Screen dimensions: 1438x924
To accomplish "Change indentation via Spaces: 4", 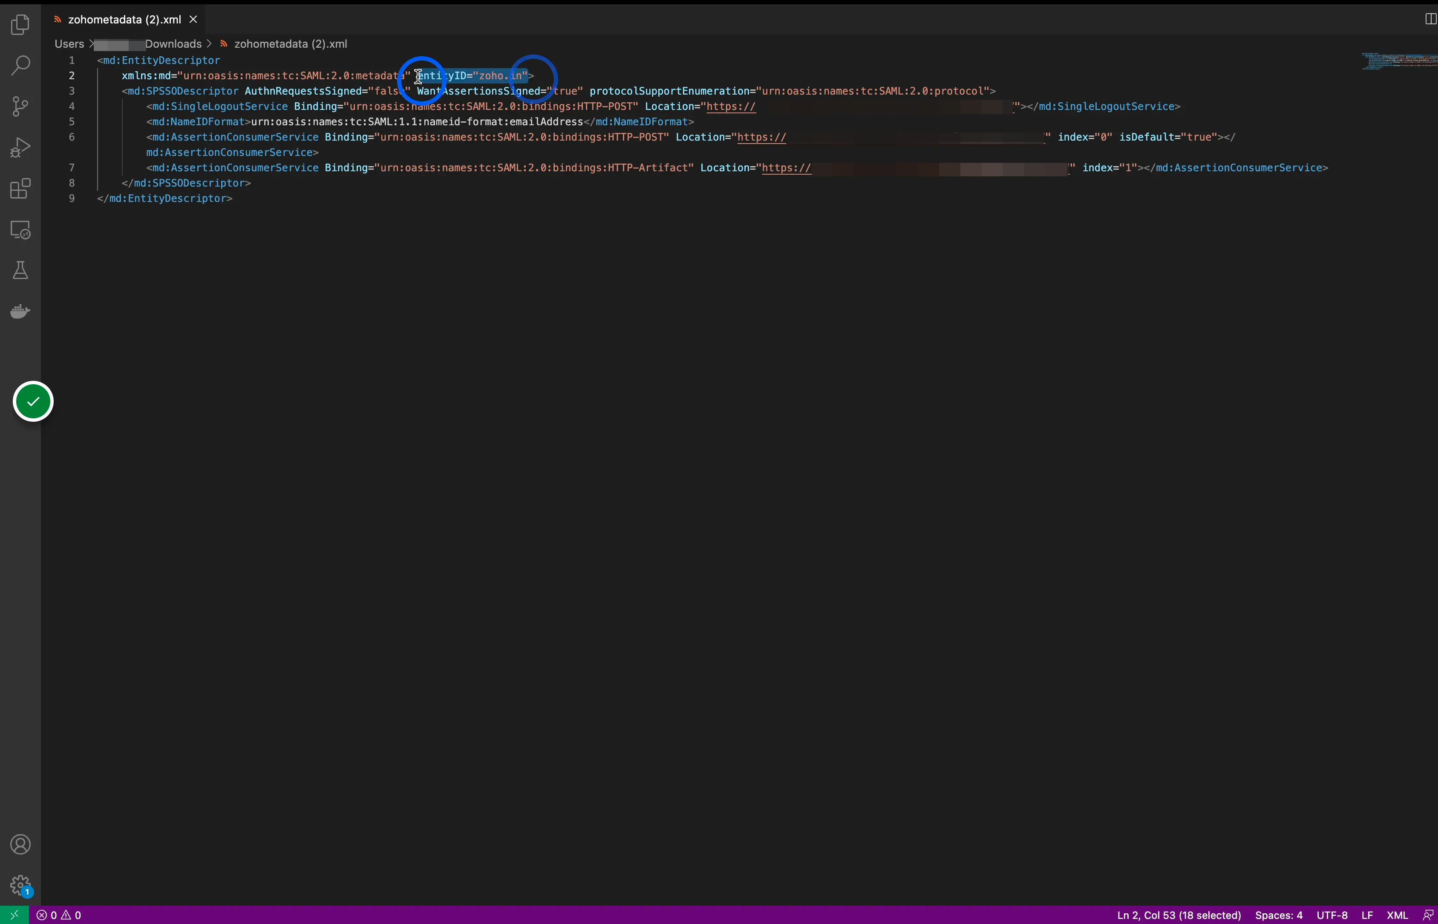I will coord(1278,915).
